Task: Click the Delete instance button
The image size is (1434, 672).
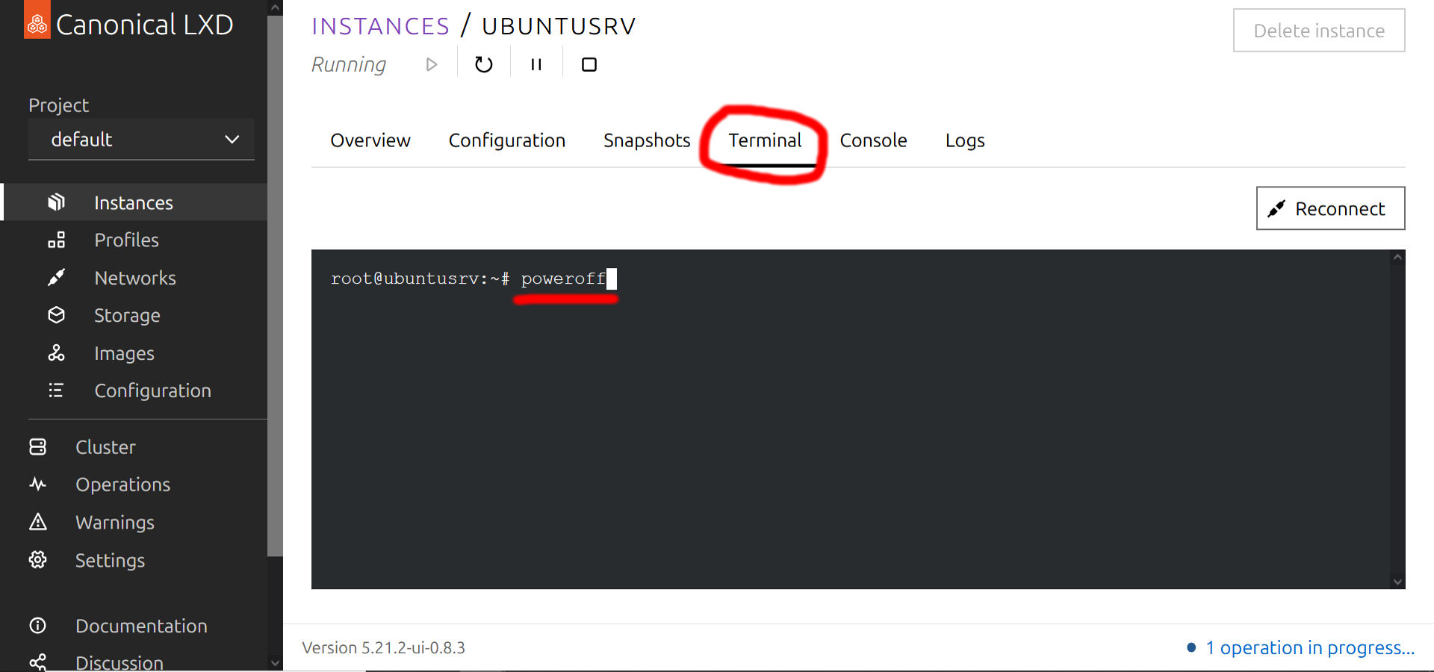Action: pyautogui.click(x=1319, y=31)
